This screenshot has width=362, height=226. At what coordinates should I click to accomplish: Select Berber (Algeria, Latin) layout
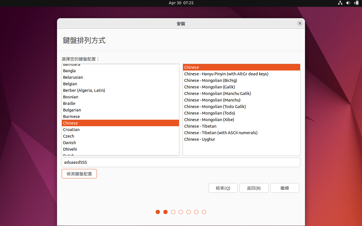pyautogui.click(x=120, y=90)
